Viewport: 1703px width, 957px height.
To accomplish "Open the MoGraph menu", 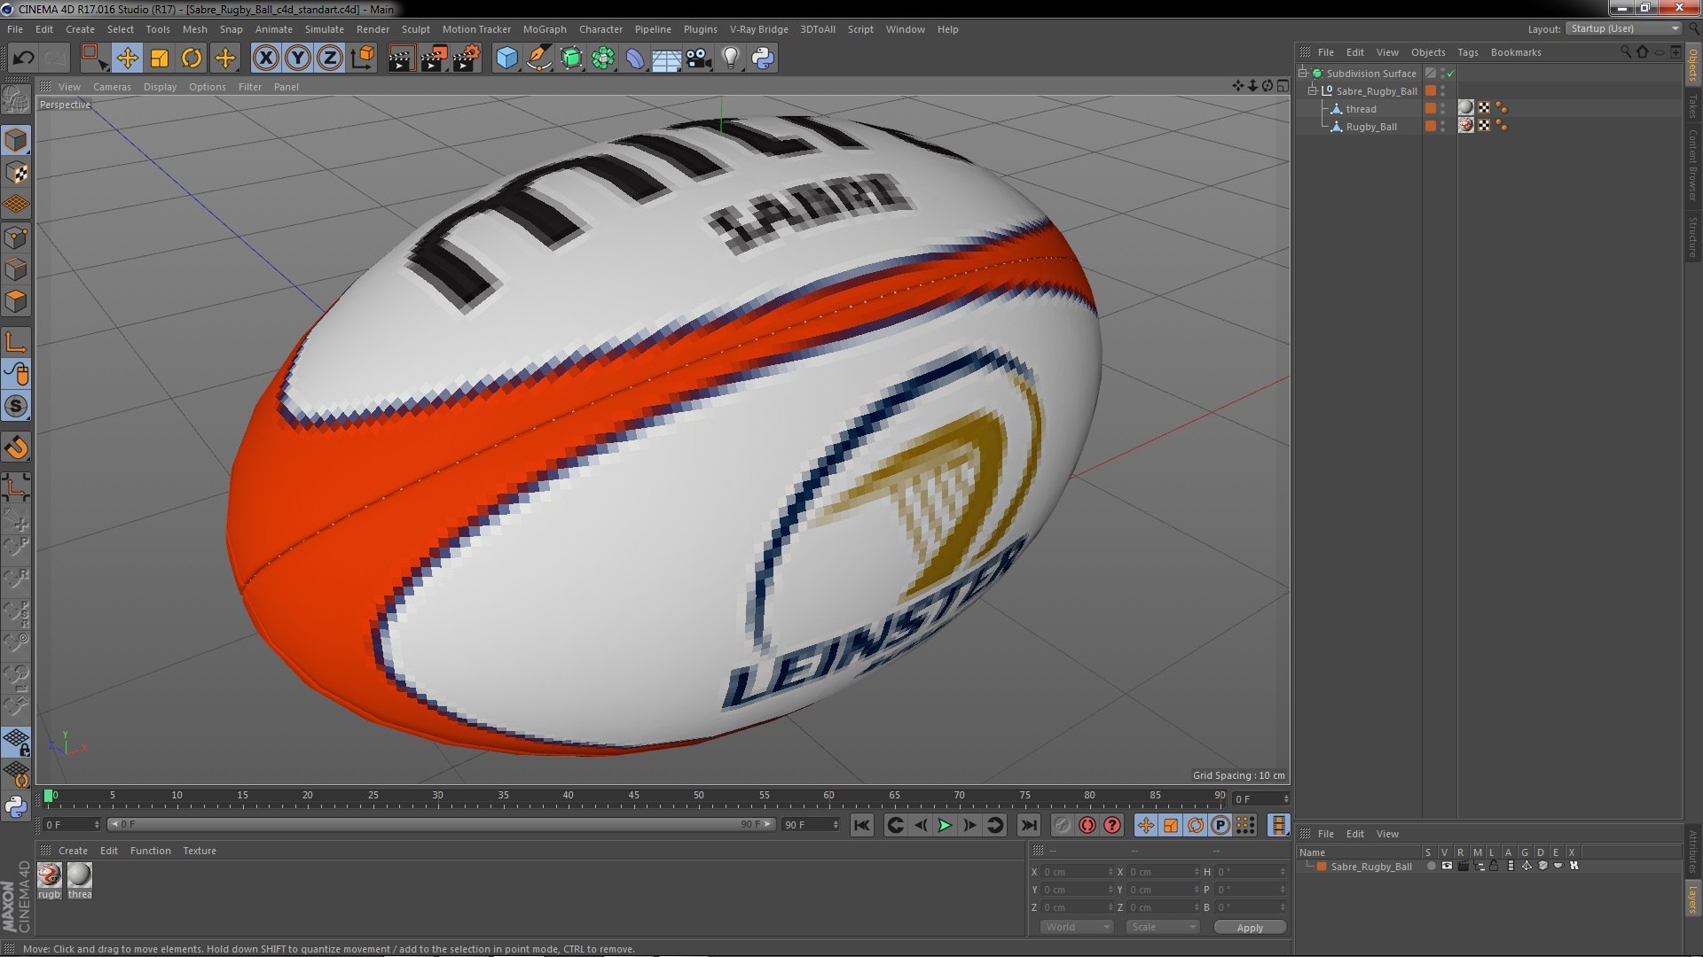I will coord(545,29).
